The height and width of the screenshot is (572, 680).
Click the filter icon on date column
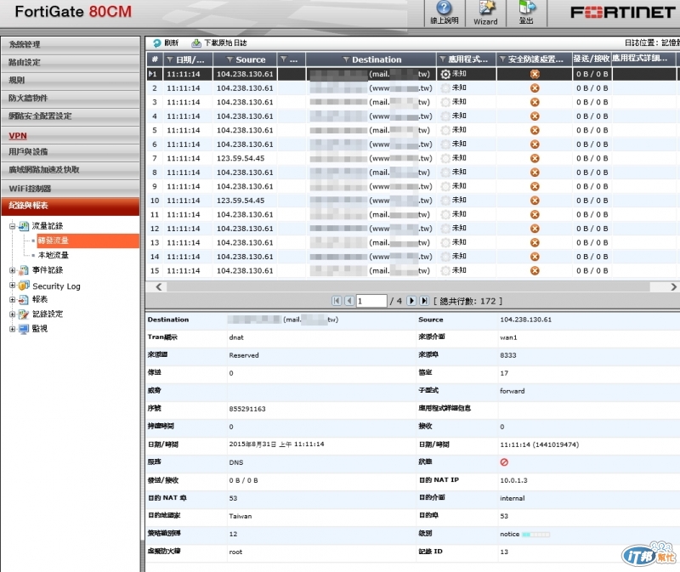170,59
